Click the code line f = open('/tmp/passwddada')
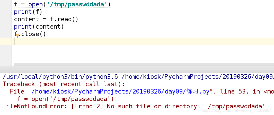274x115 pixels. 62,4
